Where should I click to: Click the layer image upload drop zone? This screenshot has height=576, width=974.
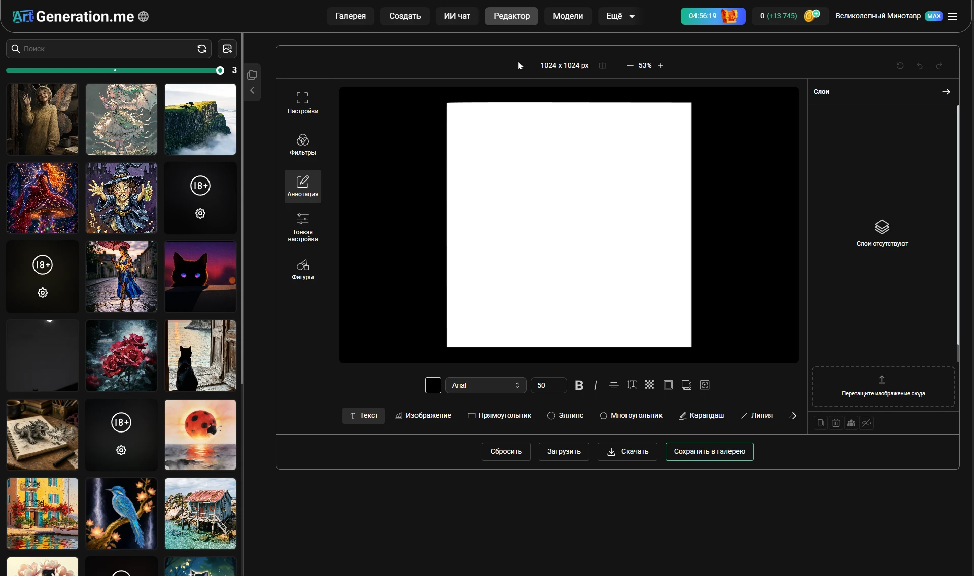883,387
